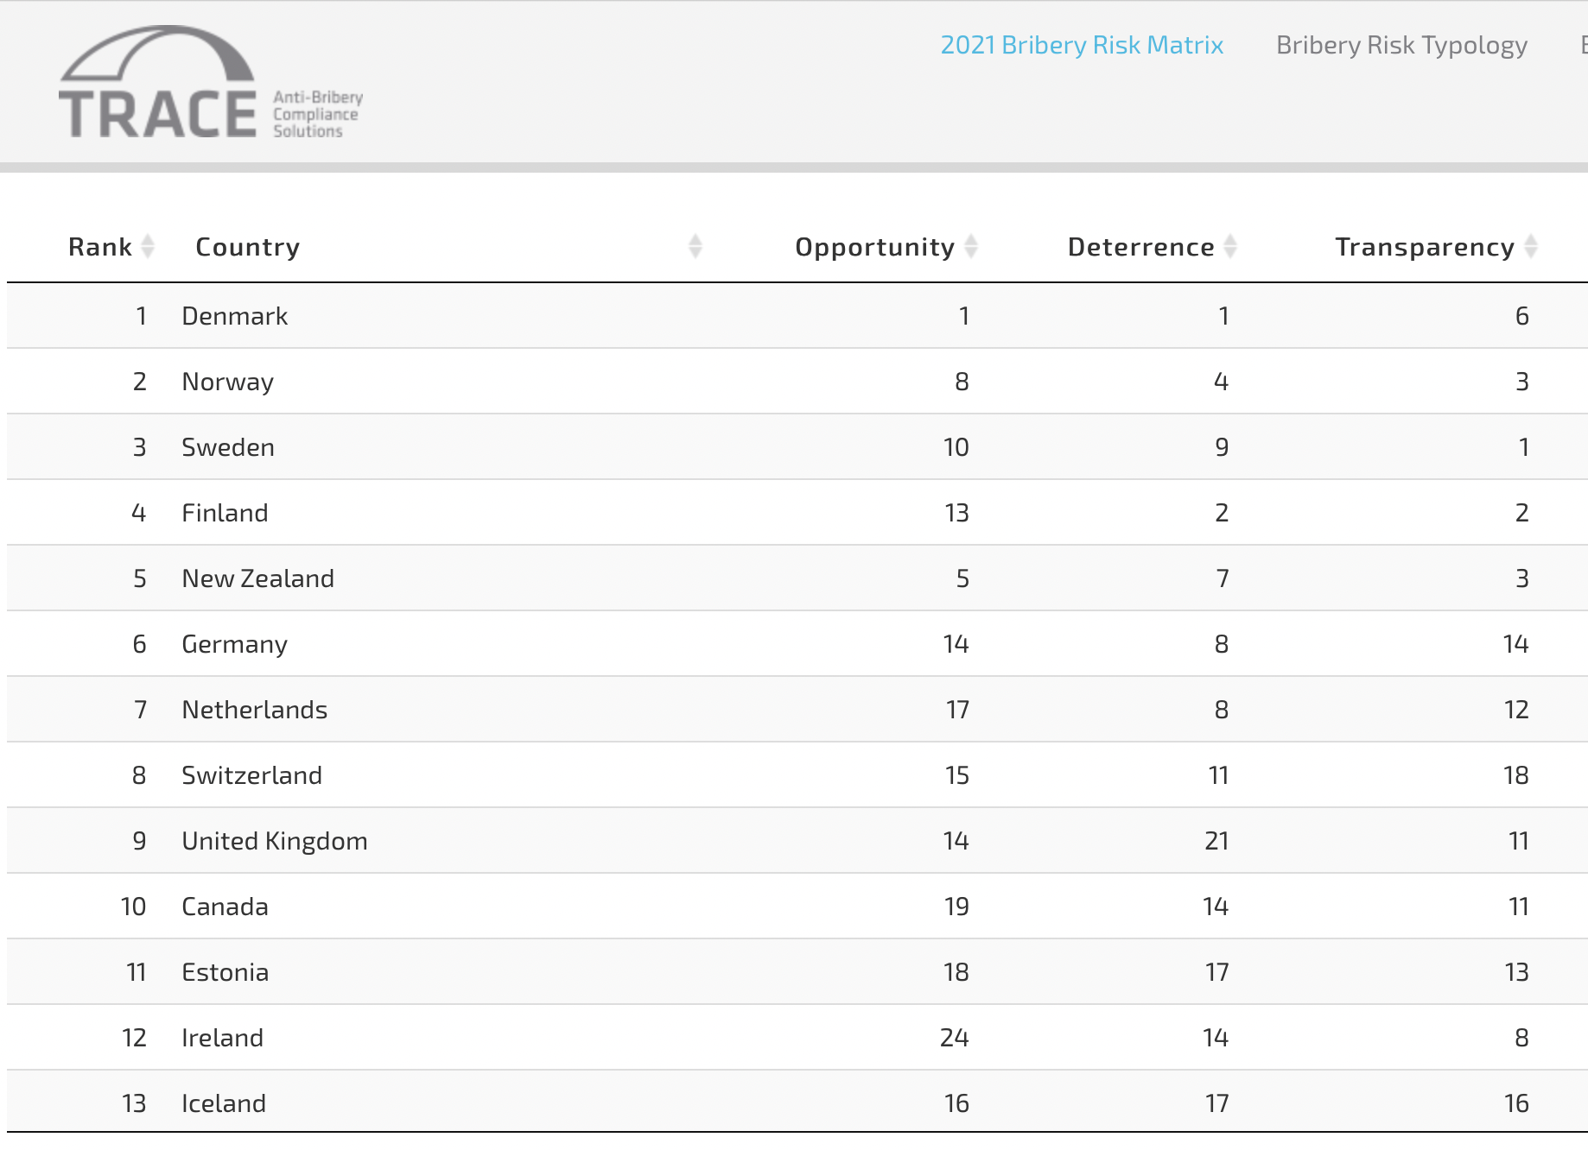Click the sort icon beside the Rank header
Viewport: 1588px width, 1150px height.
[149, 247]
